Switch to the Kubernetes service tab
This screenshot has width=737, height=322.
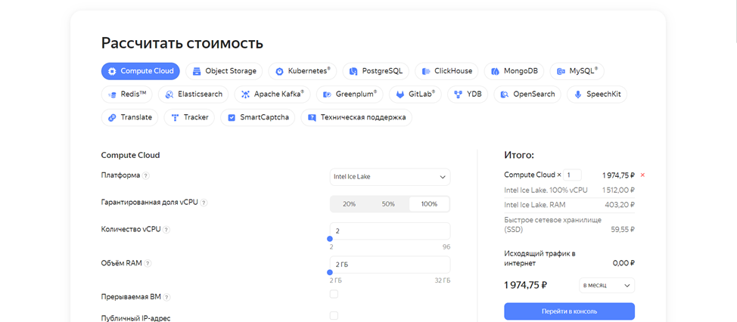[x=303, y=71]
